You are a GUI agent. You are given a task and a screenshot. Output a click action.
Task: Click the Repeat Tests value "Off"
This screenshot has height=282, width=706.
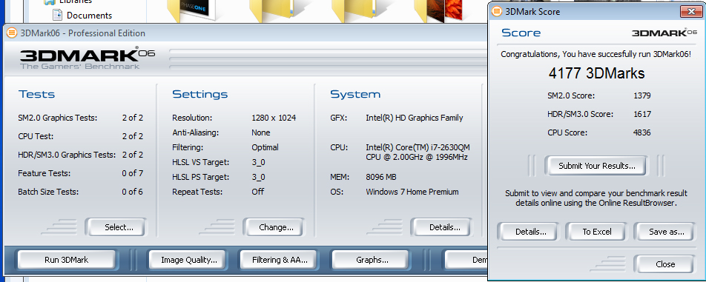point(258,191)
